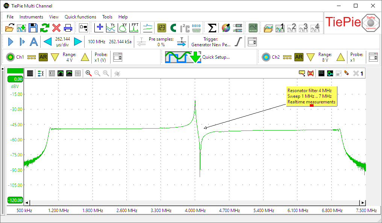Click the Quick Setup button
Image resolution: width=382 pixels, height=223 pixels.
point(216,57)
